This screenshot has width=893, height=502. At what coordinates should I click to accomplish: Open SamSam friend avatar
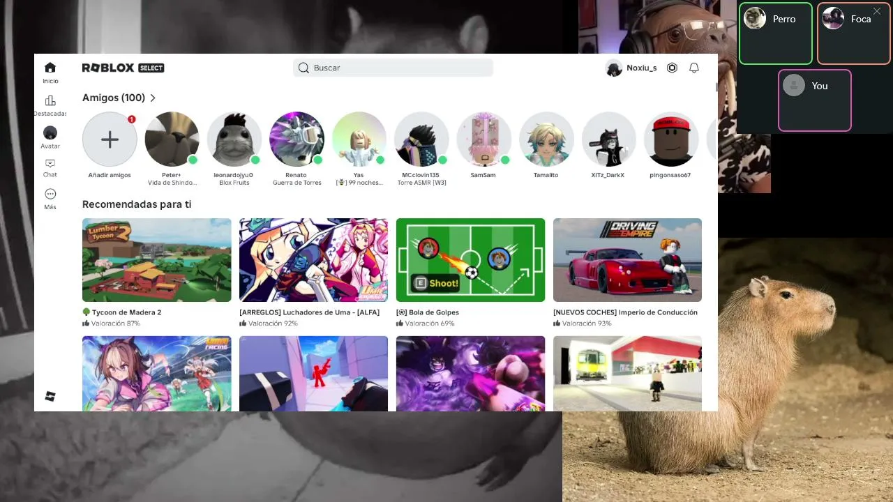click(x=483, y=139)
